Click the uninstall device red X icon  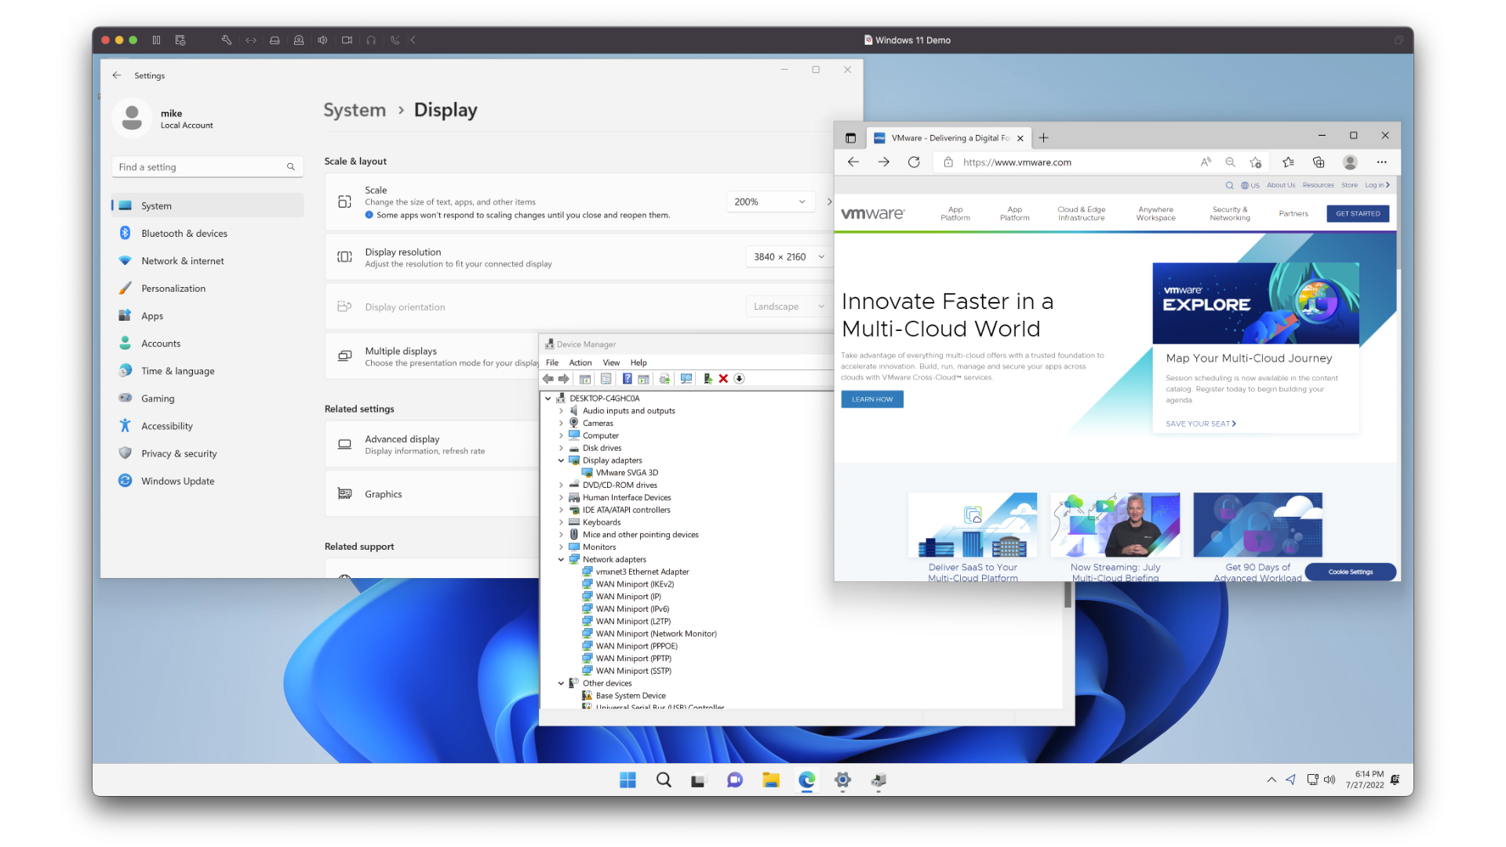(723, 379)
